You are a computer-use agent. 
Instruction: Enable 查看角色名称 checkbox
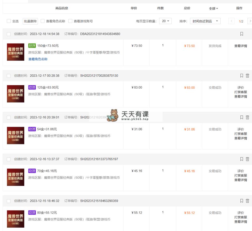43,21
